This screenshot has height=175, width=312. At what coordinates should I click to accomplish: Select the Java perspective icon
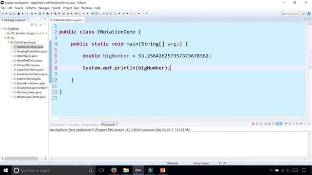tap(309, 14)
